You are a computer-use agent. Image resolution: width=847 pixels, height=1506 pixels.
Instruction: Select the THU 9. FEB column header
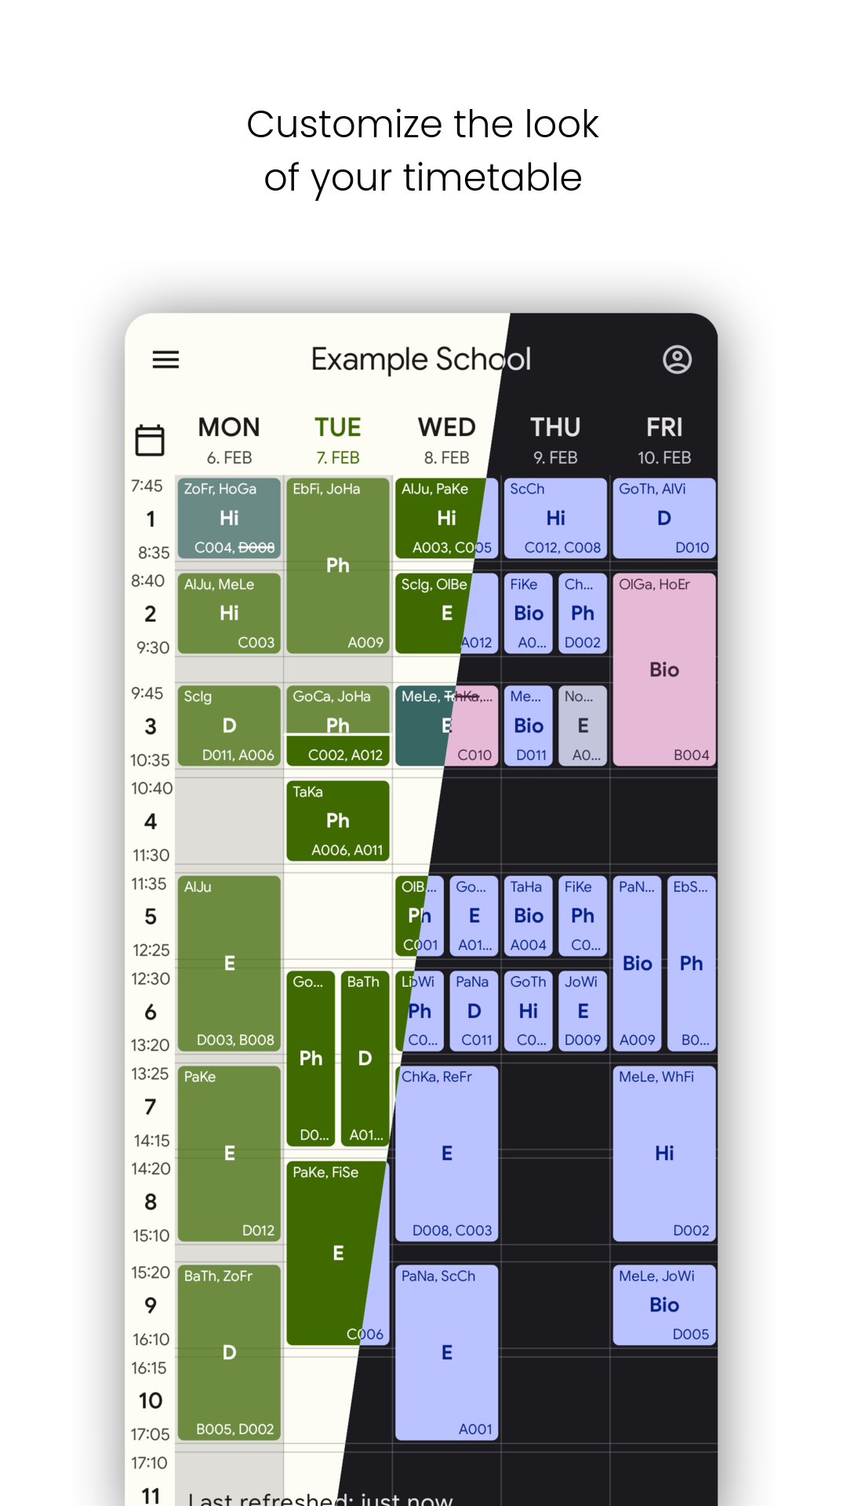click(x=555, y=440)
